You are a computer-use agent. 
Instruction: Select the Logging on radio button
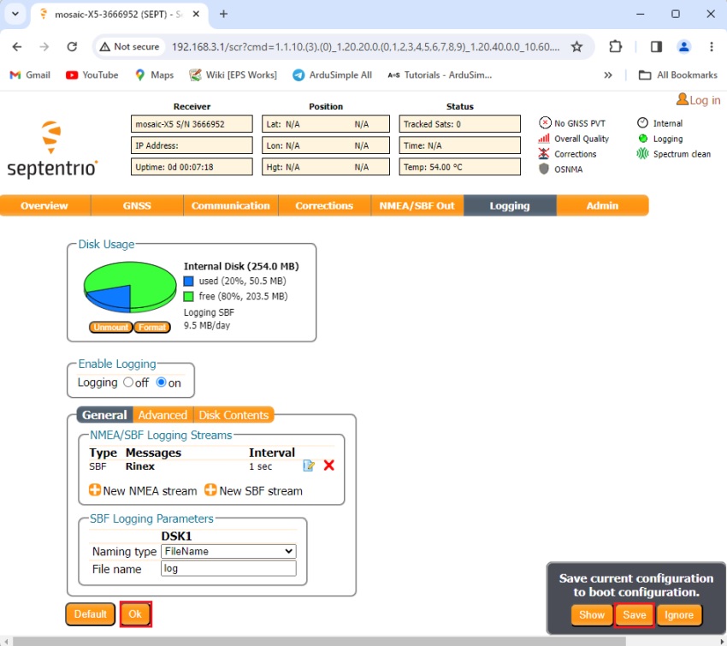tap(161, 382)
